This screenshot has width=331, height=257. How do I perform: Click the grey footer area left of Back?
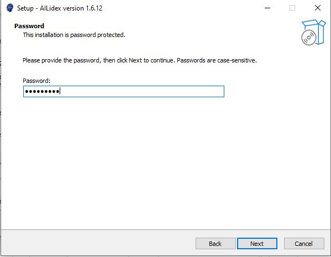98,244
